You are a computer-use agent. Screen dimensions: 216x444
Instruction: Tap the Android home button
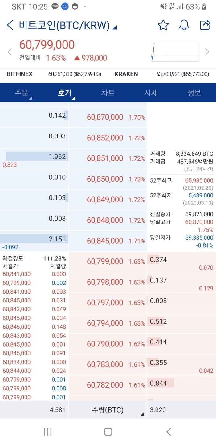coord(108,432)
